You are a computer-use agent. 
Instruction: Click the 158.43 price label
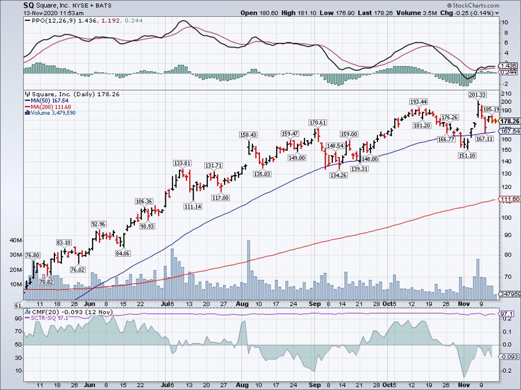(x=248, y=135)
